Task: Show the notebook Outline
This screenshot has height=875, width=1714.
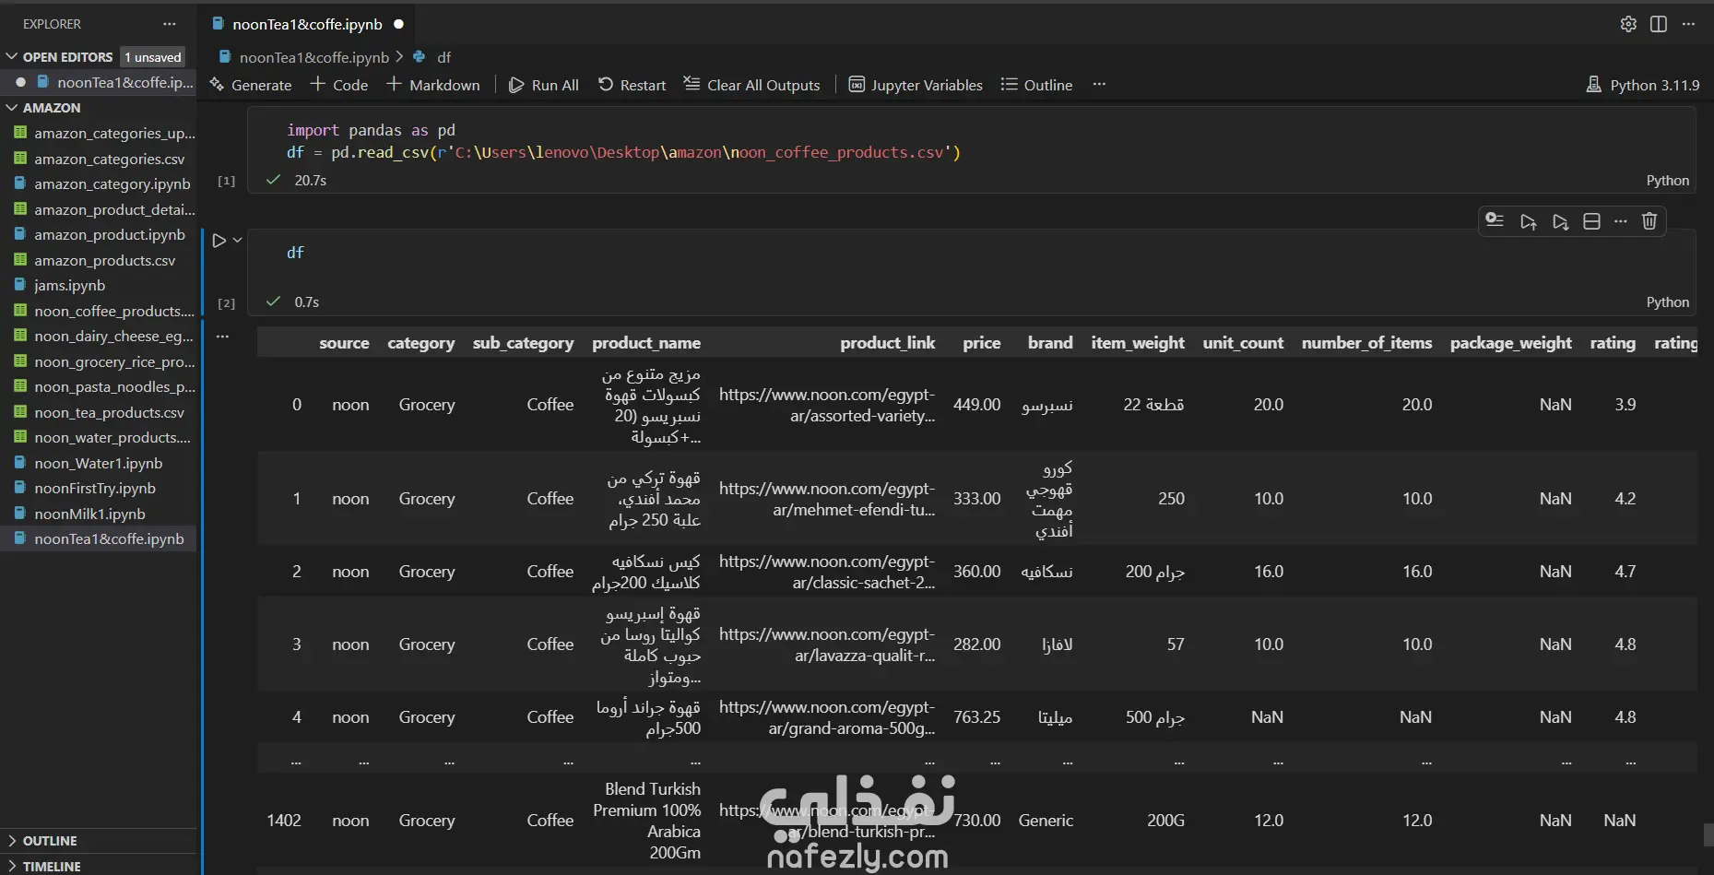Action: click(1036, 85)
